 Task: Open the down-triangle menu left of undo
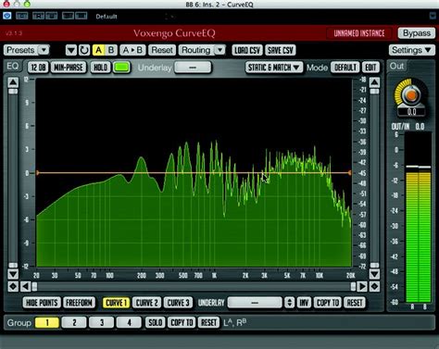point(71,50)
